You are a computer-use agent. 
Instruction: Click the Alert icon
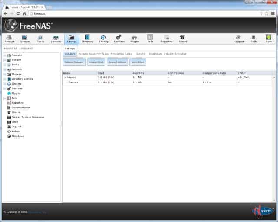click(269, 39)
